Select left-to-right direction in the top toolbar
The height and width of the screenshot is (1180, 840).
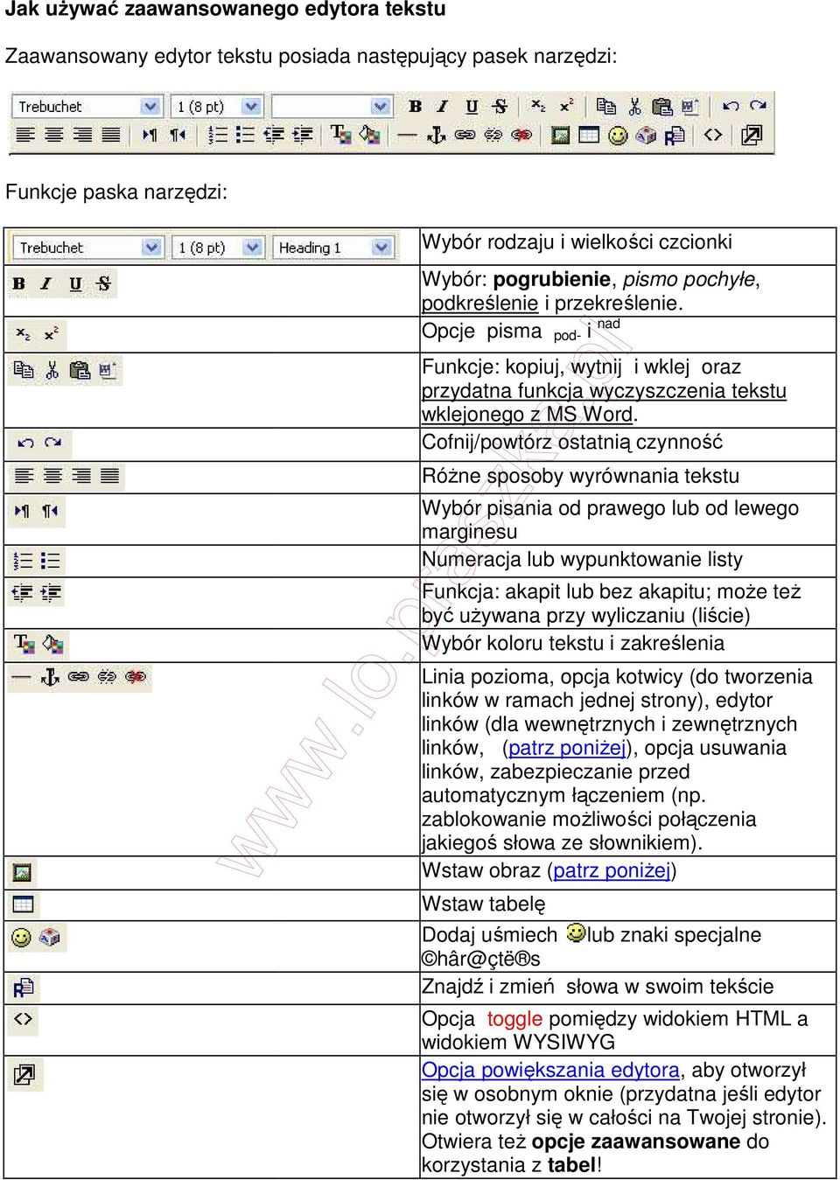click(x=150, y=135)
